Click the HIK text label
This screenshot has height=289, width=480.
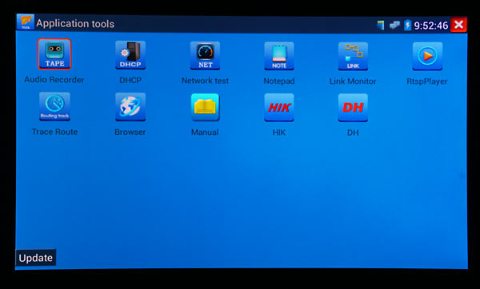(x=279, y=133)
